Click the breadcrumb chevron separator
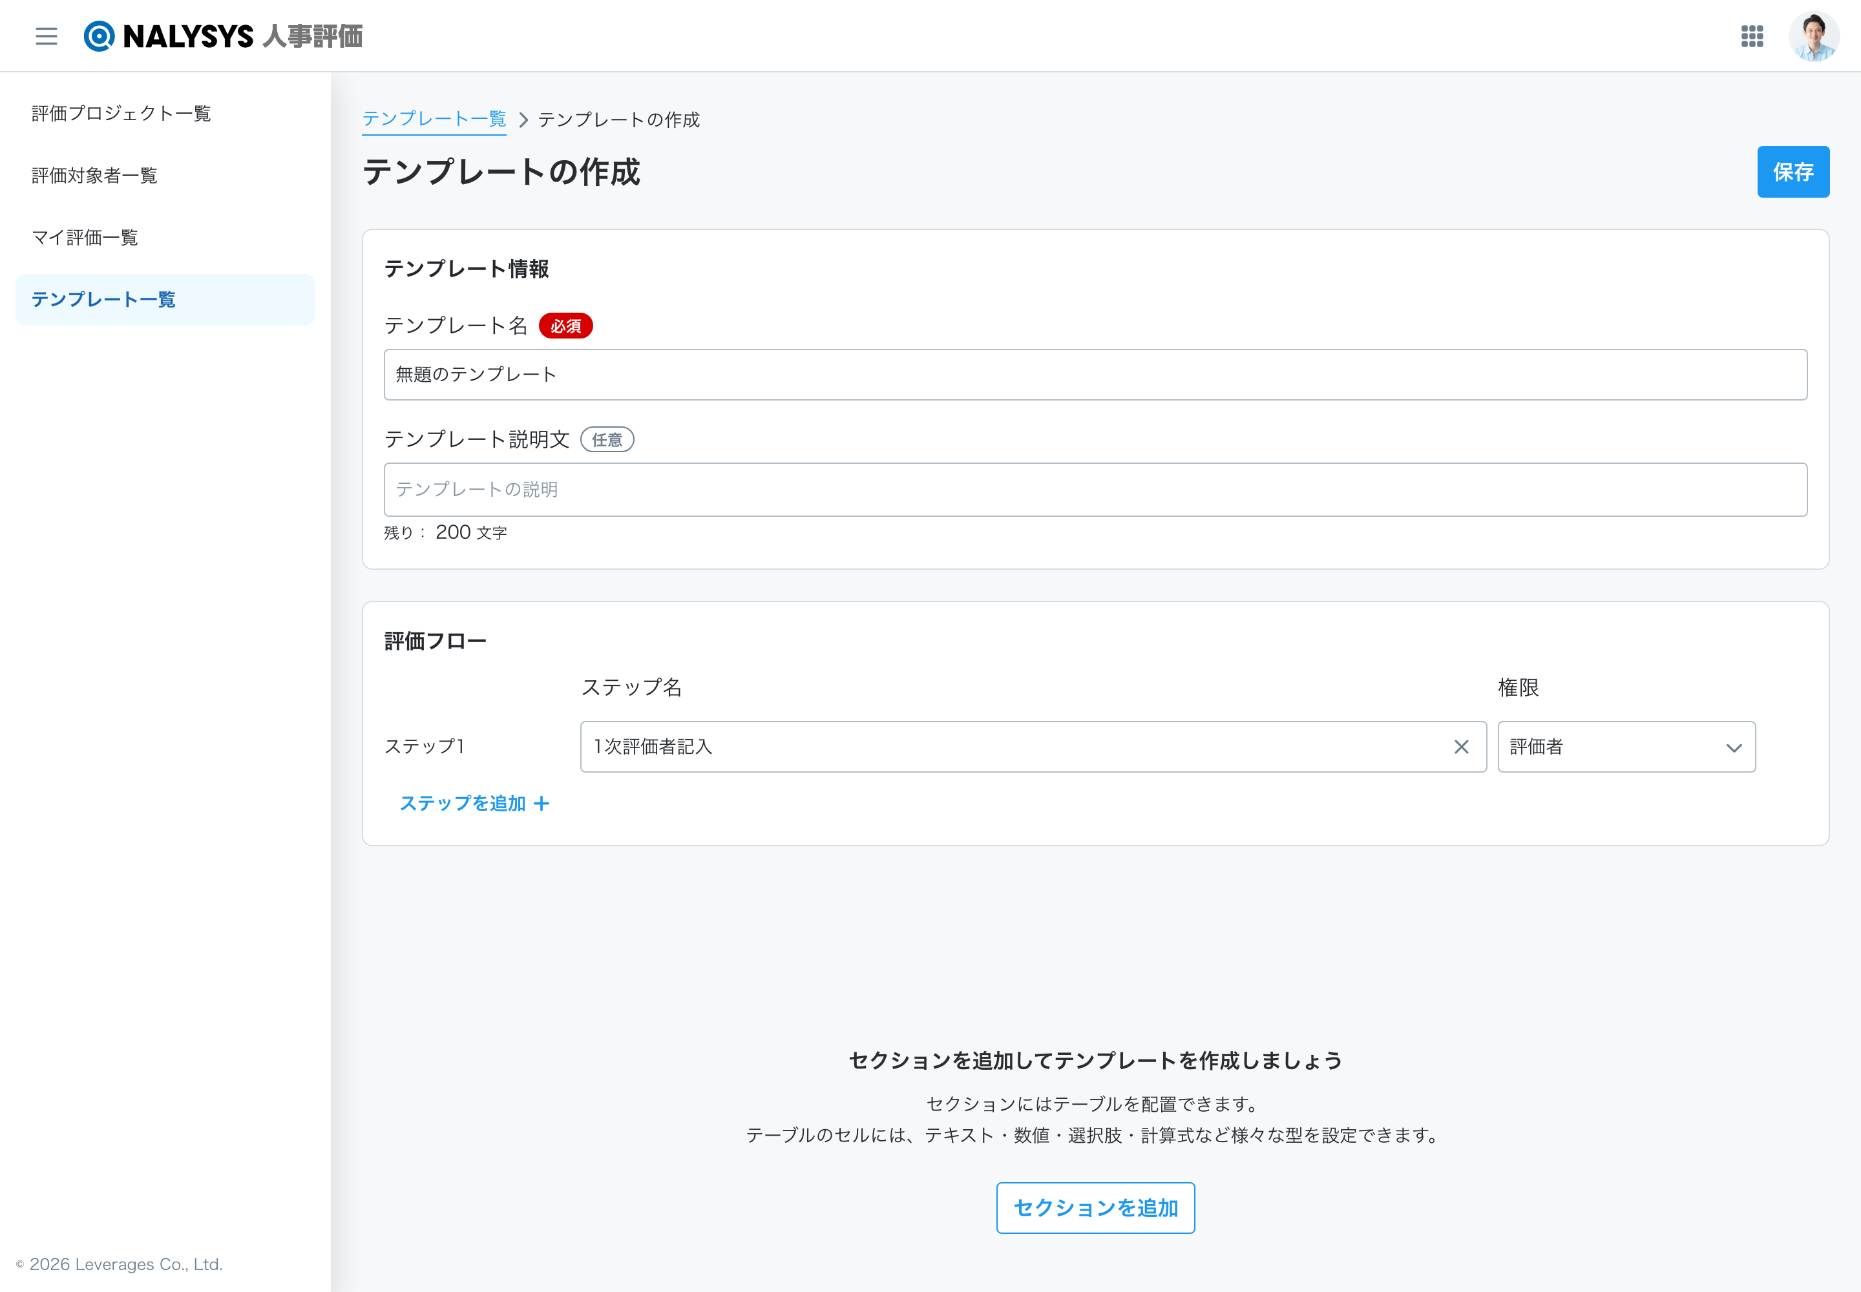The width and height of the screenshot is (1861, 1292). (x=523, y=120)
